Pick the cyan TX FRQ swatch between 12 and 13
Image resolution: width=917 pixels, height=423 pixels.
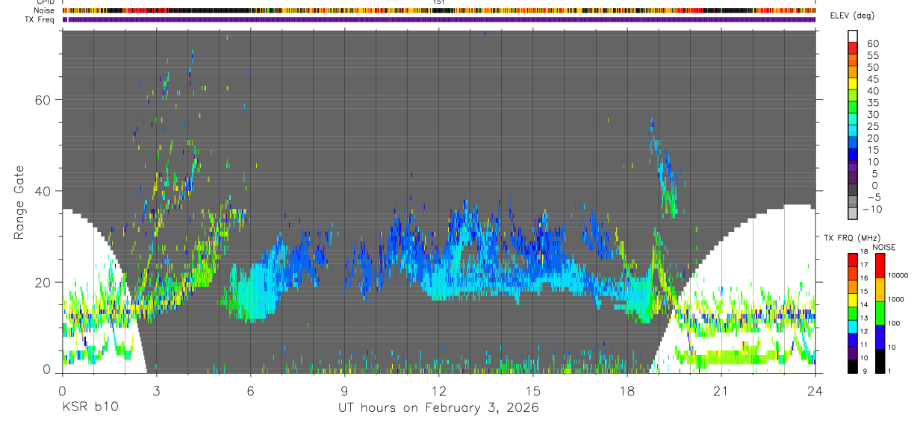point(853,327)
